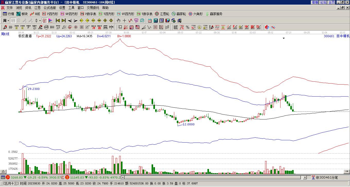The width and height of the screenshot is (350, 187).
Task: Click the red 赢 drawing tool icon
Action: (x=100, y=27)
